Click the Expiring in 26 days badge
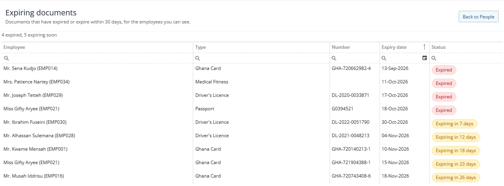Screen dimensions: 504x186 point(456,178)
